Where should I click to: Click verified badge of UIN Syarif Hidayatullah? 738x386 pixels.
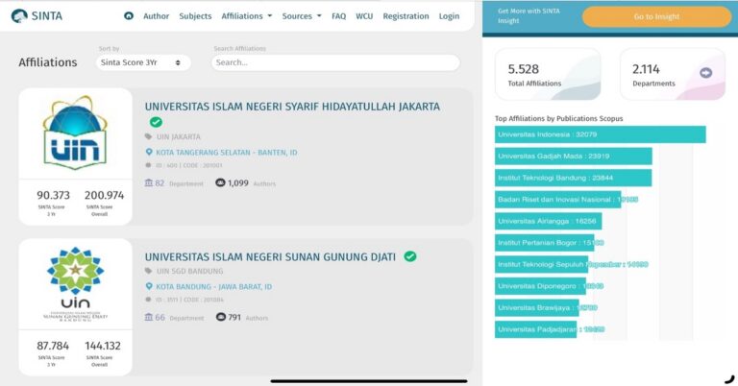tap(156, 123)
